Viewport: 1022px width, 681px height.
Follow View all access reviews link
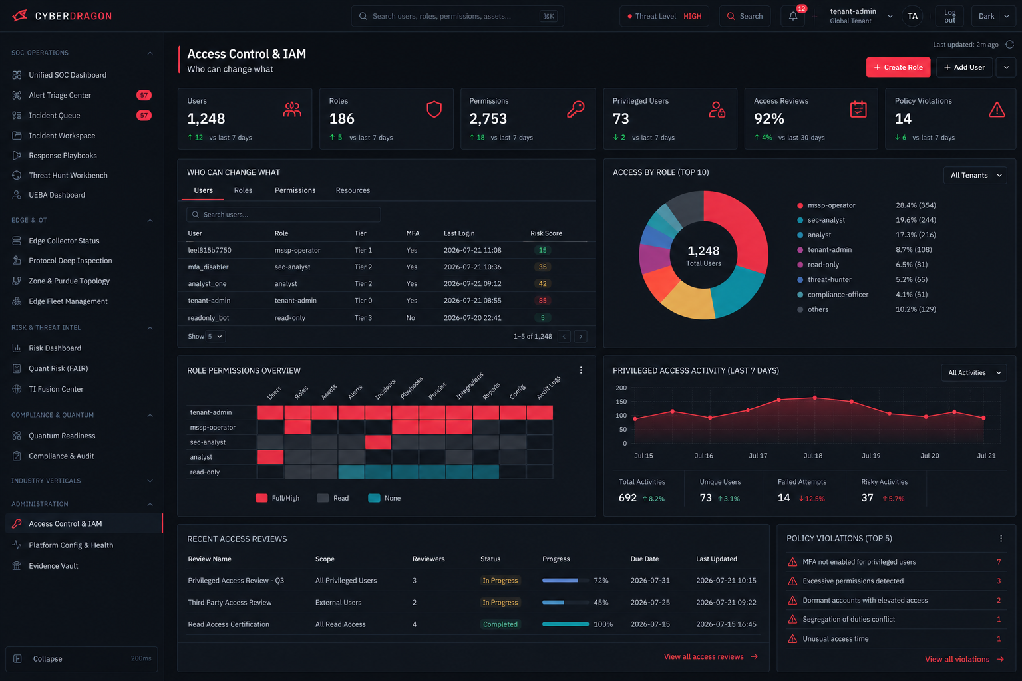[x=711, y=656]
